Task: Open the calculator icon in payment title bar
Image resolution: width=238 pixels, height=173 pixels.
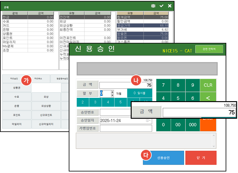Action: [153, 6]
